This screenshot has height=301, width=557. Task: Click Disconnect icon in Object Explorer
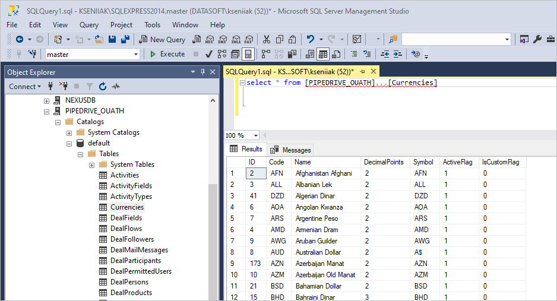pos(64,86)
